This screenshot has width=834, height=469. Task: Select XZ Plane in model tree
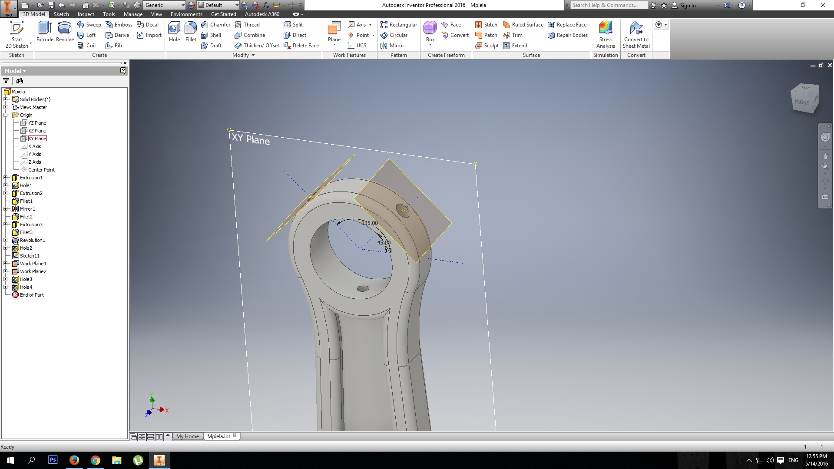pyautogui.click(x=37, y=131)
